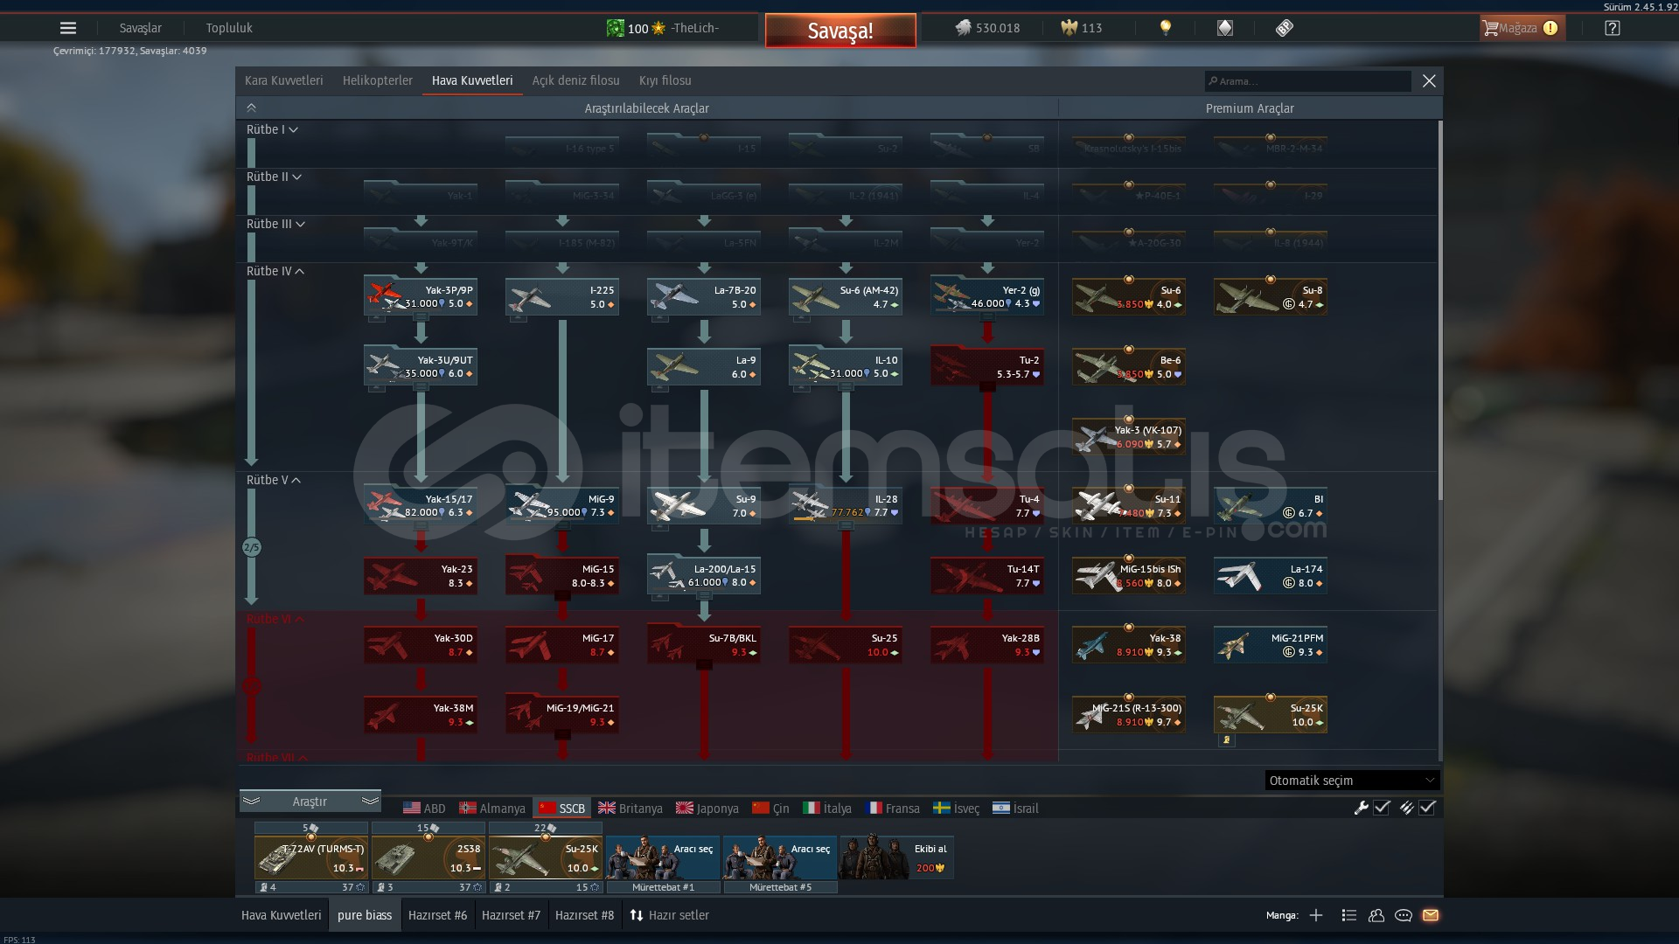
Task: Open the orange mail envelope icon
Action: point(1431,915)
